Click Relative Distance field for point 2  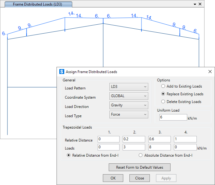134,139
